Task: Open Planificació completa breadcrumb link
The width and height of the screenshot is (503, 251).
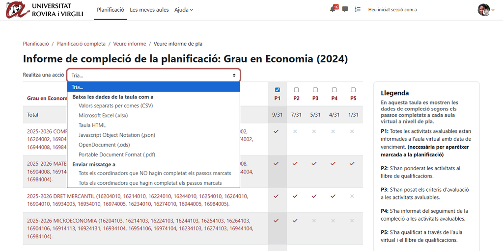Action: (81, 44)
